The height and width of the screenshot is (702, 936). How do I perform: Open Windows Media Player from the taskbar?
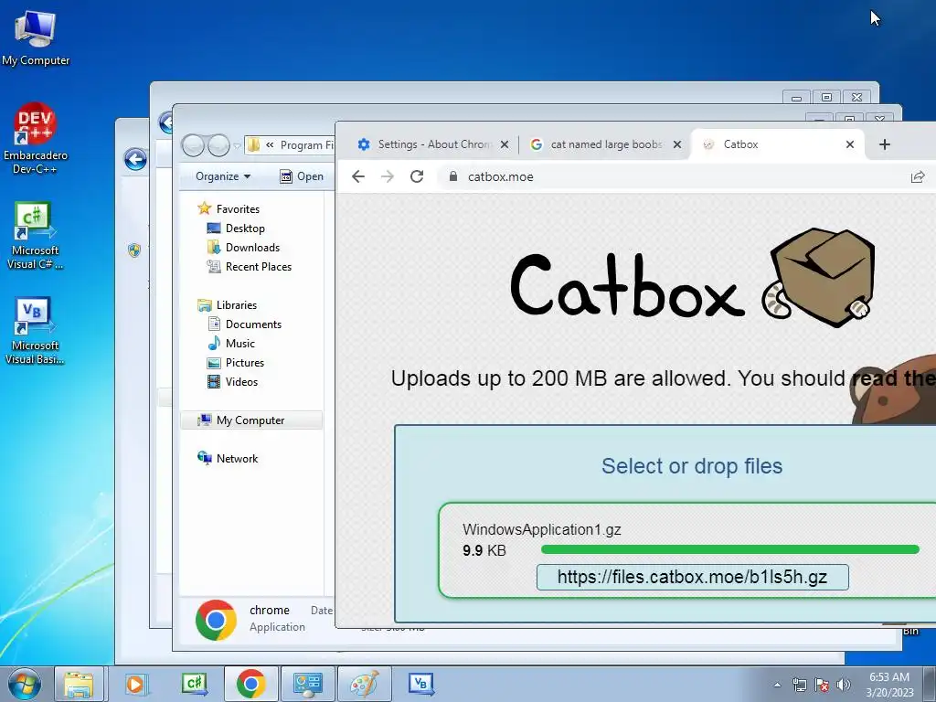pos(136,684)
